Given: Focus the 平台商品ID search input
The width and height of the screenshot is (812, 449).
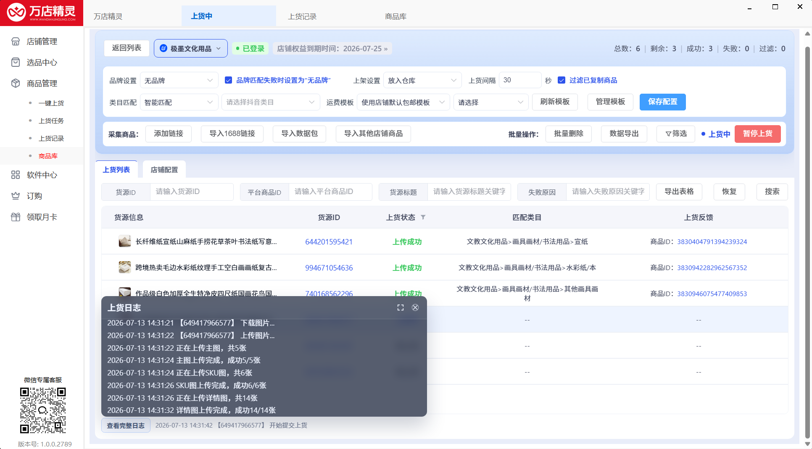Looking at the screenshot, I should [330, 192].
